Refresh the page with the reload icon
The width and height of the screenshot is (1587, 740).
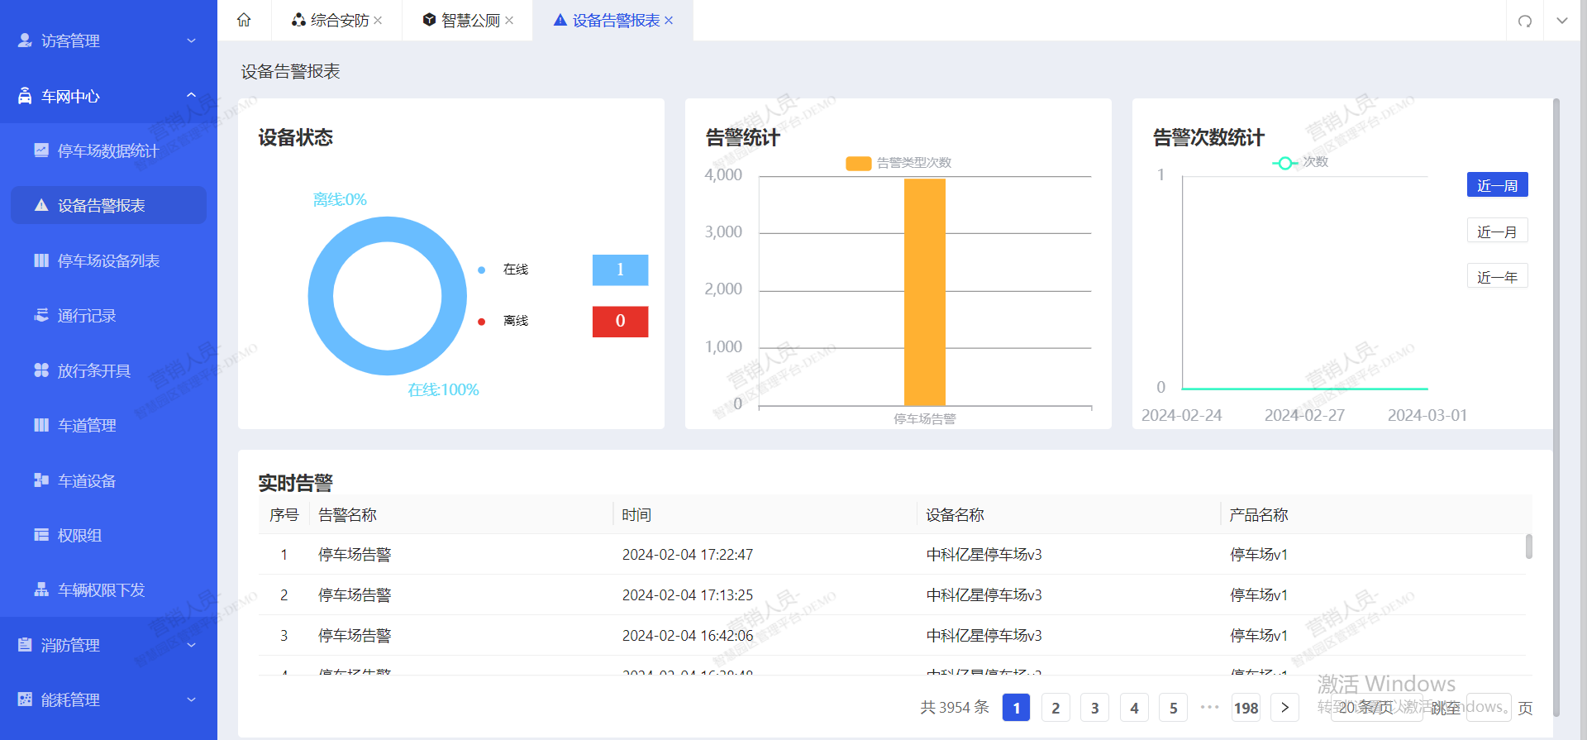[1525, 21]
